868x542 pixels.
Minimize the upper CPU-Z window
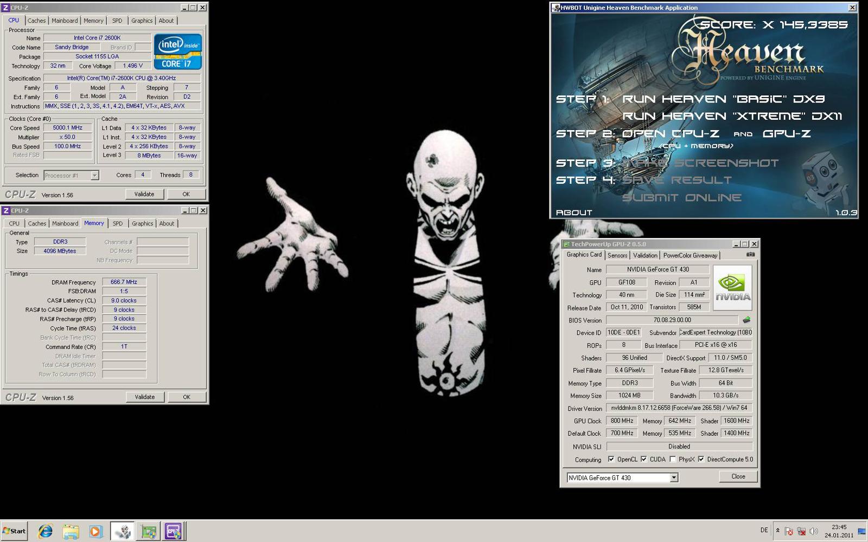(184, 8)
